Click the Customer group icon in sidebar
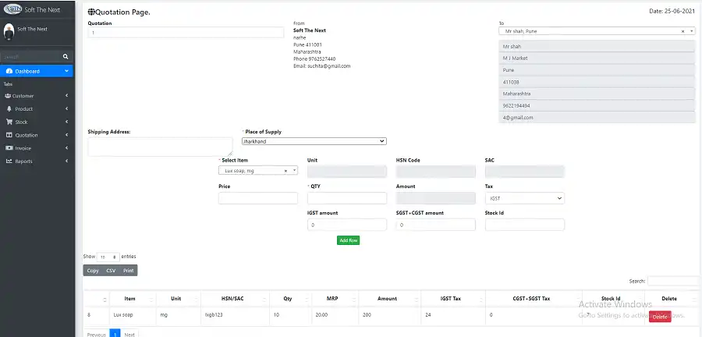 (8, 96)
